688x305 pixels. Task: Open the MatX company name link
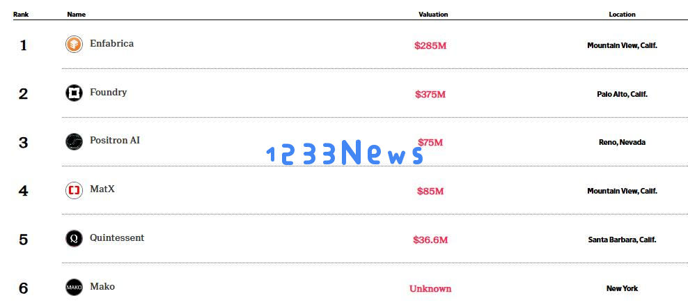(102, 189)
